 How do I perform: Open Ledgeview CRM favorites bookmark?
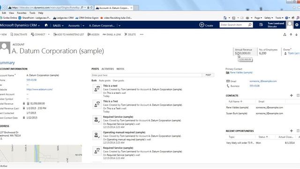tap(63, 18)
